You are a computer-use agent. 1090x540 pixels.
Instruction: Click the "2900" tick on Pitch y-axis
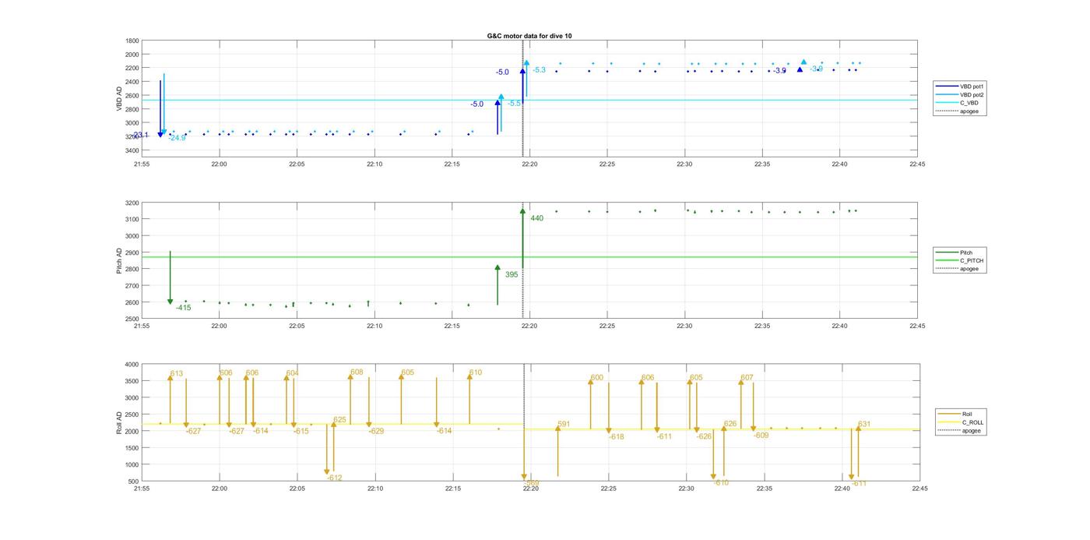tap(132, 252)
